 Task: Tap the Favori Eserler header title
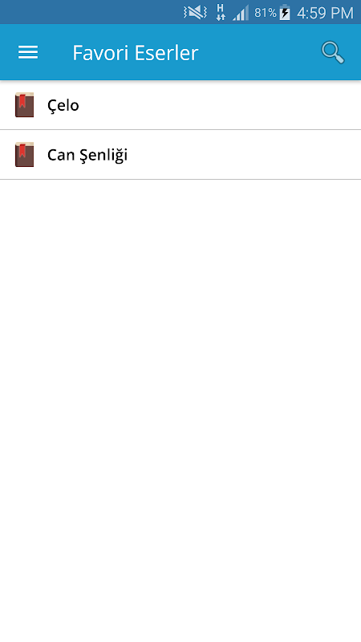(x=135, y=53)
